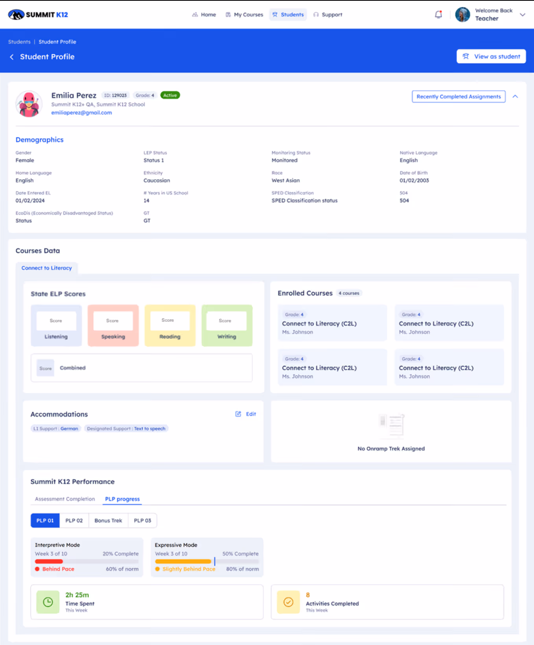Click the 50% Complete text
The image size is (534, 645).
241,554
